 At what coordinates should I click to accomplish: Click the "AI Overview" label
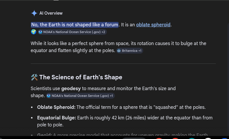(x=51, y=13)
